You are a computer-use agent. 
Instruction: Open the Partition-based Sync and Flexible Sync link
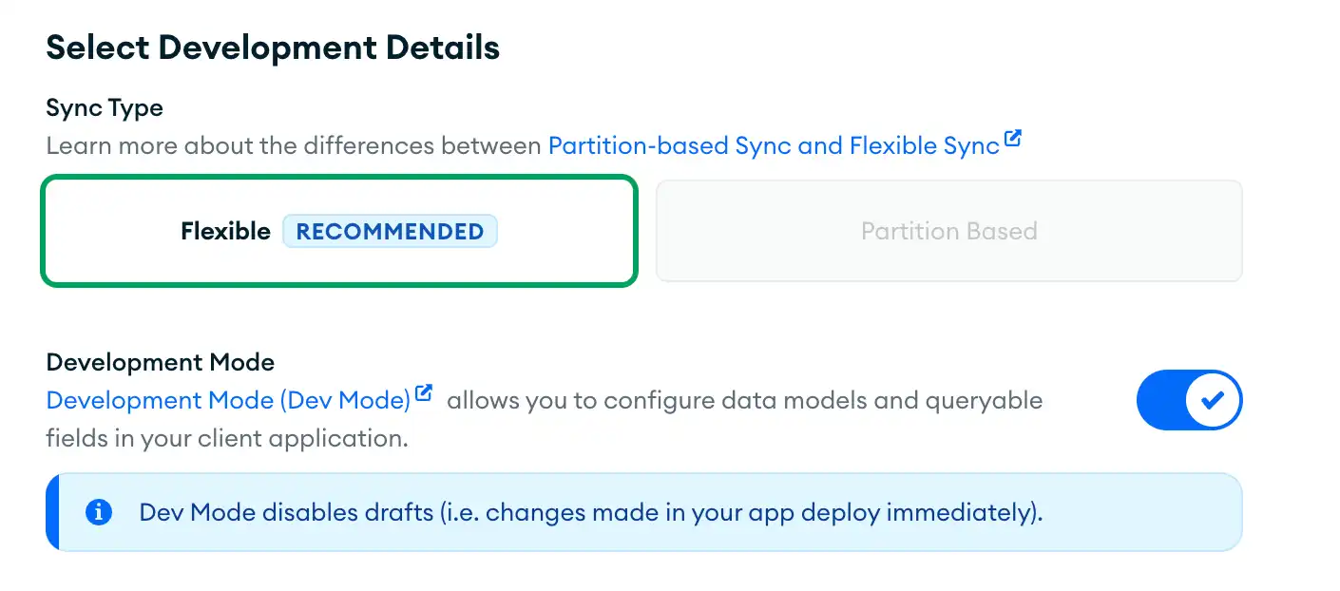(x=775, y=144)
